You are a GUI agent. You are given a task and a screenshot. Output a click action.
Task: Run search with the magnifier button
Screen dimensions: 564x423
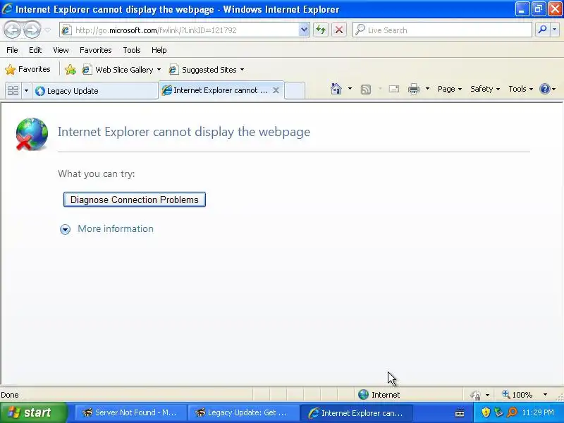[542, 30]
